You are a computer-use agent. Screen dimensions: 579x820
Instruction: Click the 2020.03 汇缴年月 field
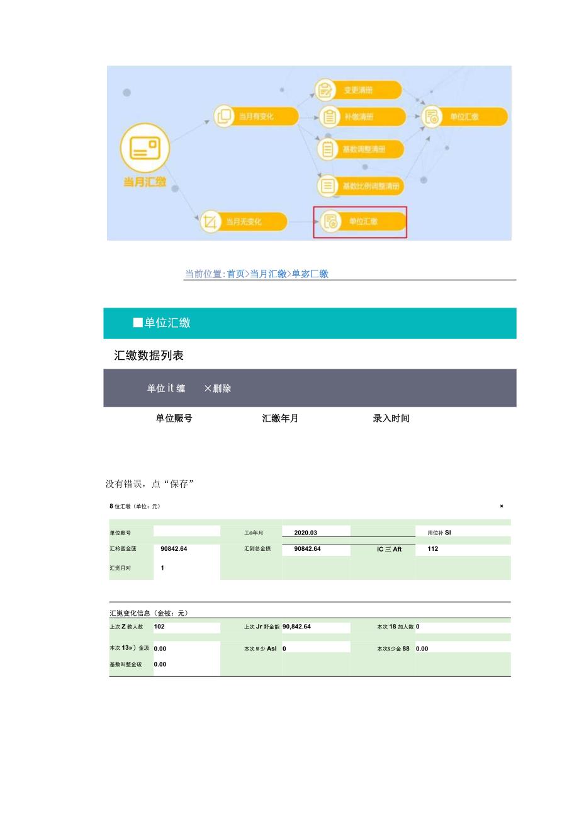pyautogui.click(x=317, y=532)
